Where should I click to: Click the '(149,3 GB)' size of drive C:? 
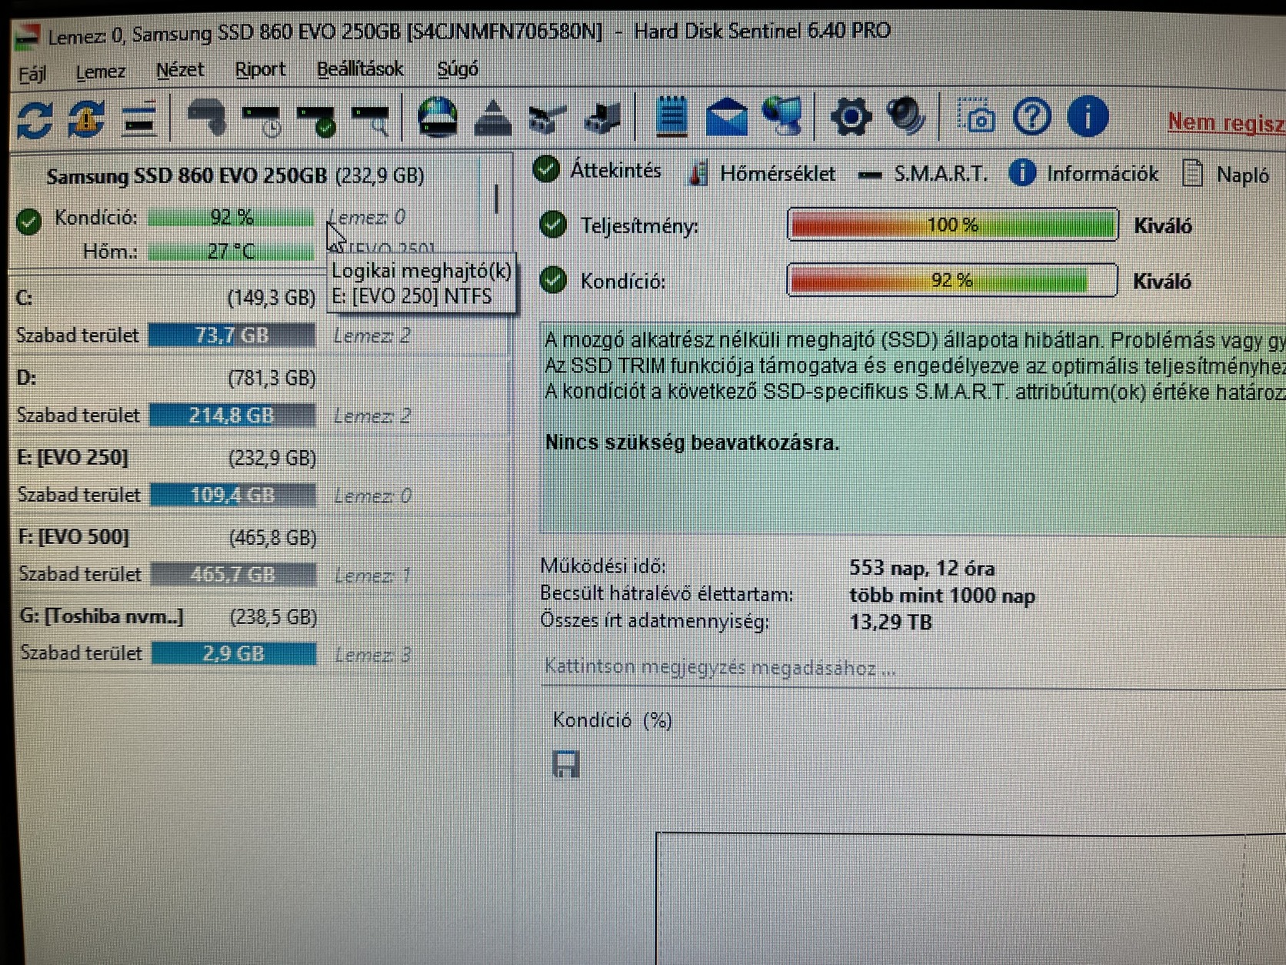pos(272,298)
